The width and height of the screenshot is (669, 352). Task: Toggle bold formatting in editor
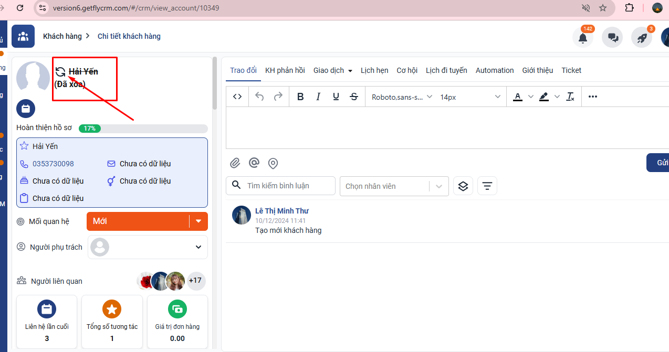[x=300, y=97]
